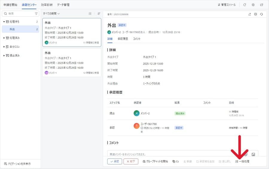The image size is (269, 169).
Task: Click the 承認中 status badge beside title
Action: pyautogui.click(x=122, y=25)
